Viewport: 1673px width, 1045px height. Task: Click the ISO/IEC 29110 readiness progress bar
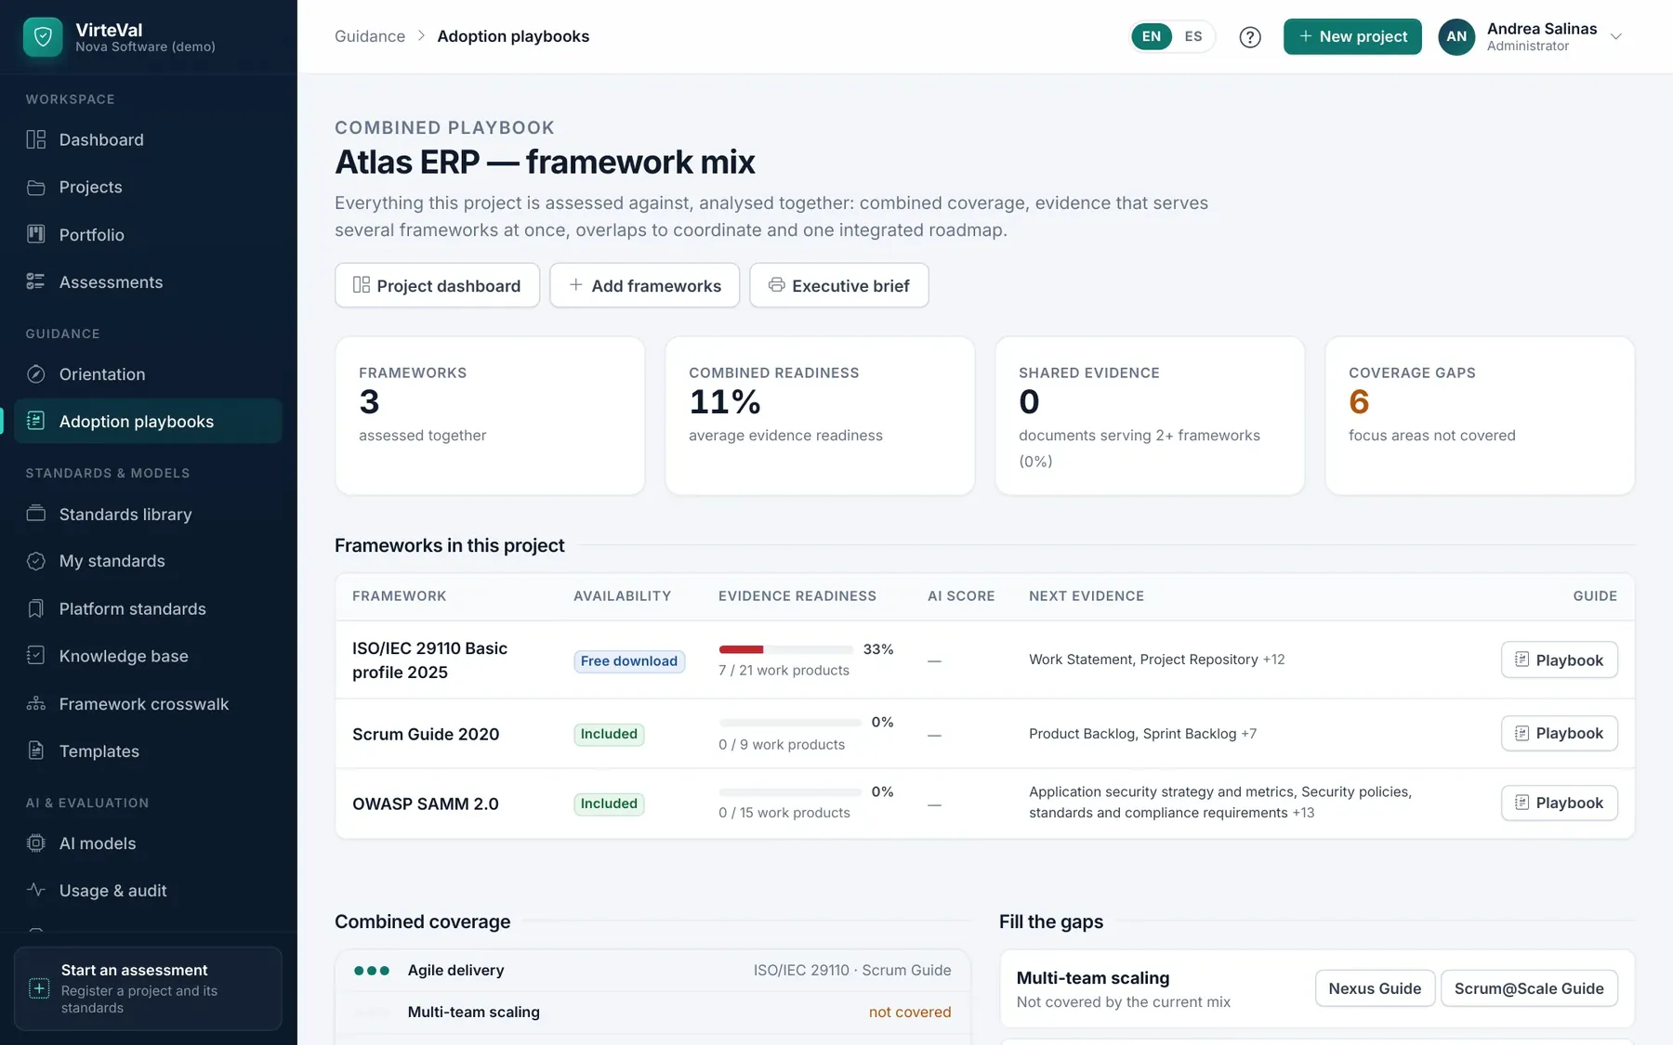coord(785,649)
